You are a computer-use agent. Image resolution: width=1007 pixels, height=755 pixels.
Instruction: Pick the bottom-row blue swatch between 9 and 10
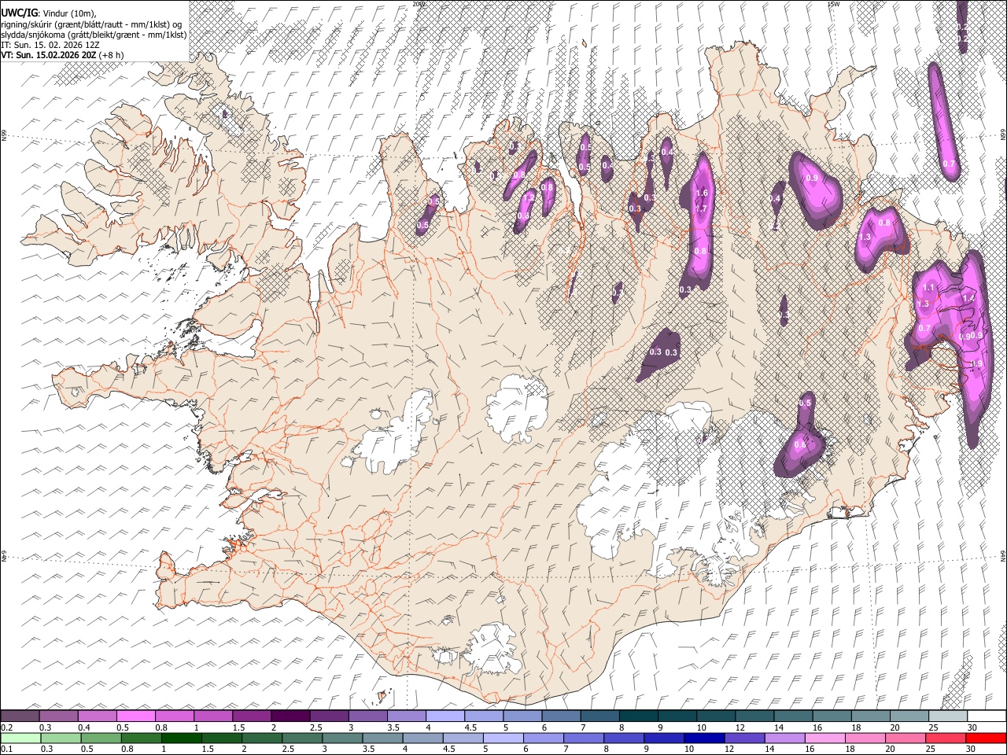pos(664,738)
